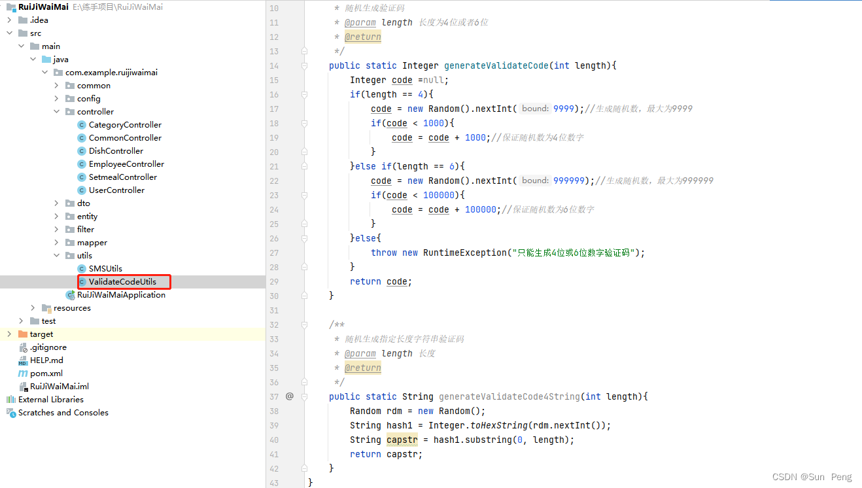This screenshot has height=488, width=862.
Task: Click the resources folder icon
Action: (x=46, y=308)
